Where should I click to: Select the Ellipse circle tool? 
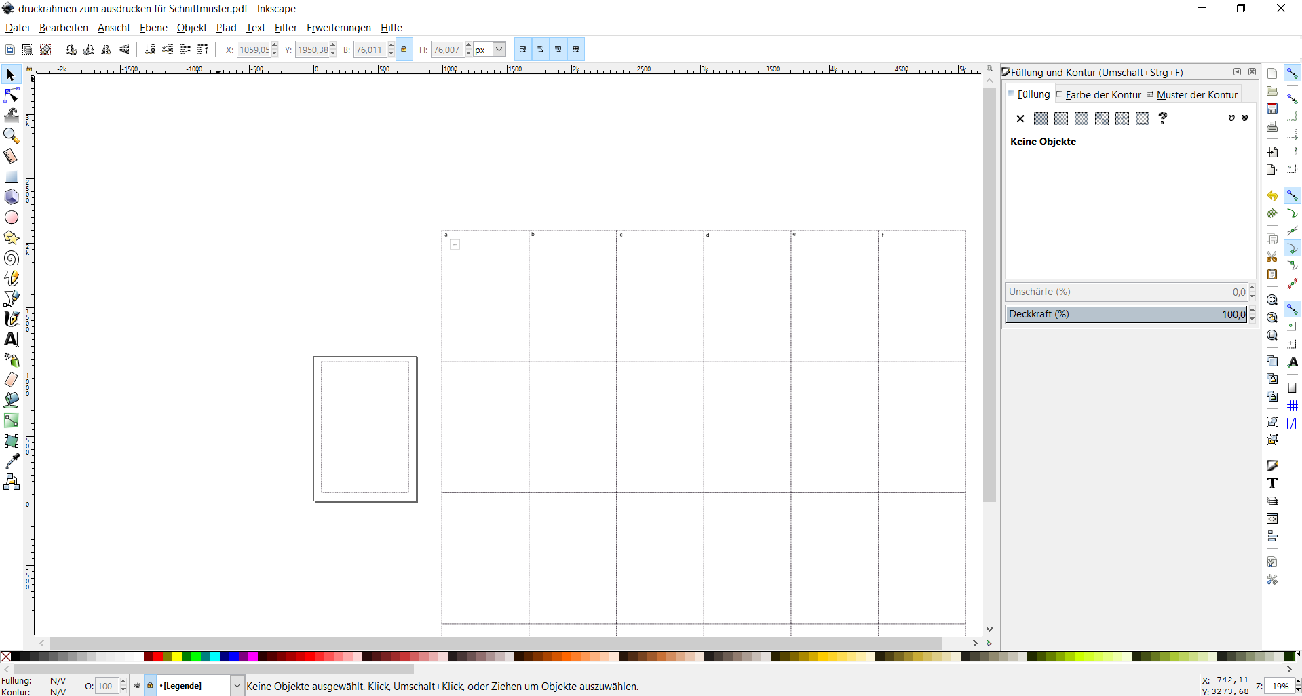click(x=12, y=217)
